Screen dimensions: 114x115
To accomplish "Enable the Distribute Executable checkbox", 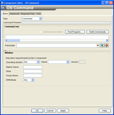I will click(41, 32).
